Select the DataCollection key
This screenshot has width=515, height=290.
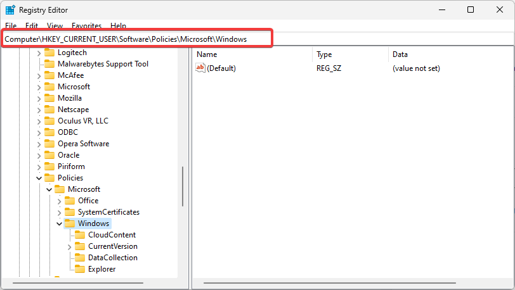pos(113,258)
